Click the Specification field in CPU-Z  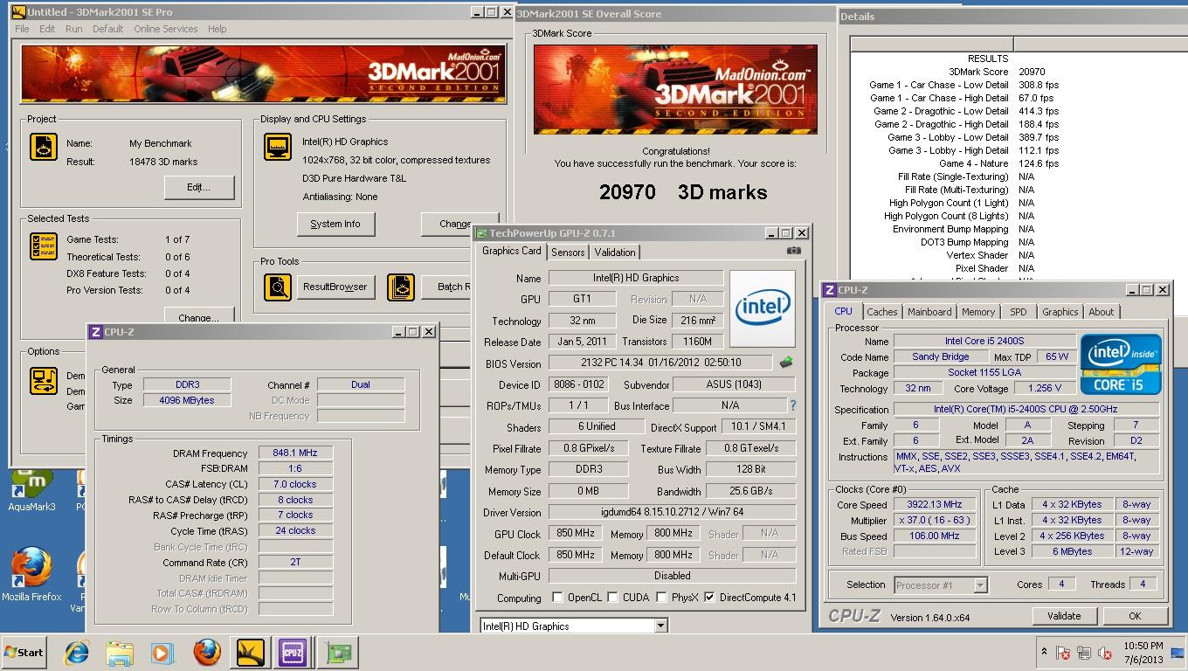coord(1026,409)
